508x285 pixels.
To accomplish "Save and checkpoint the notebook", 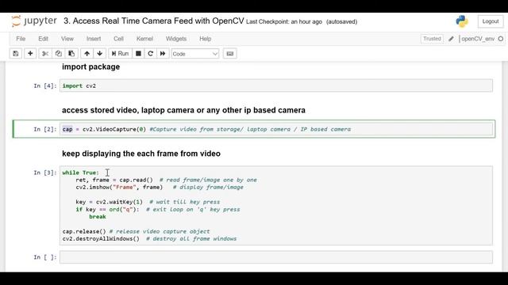I will (x=16, y=54).
